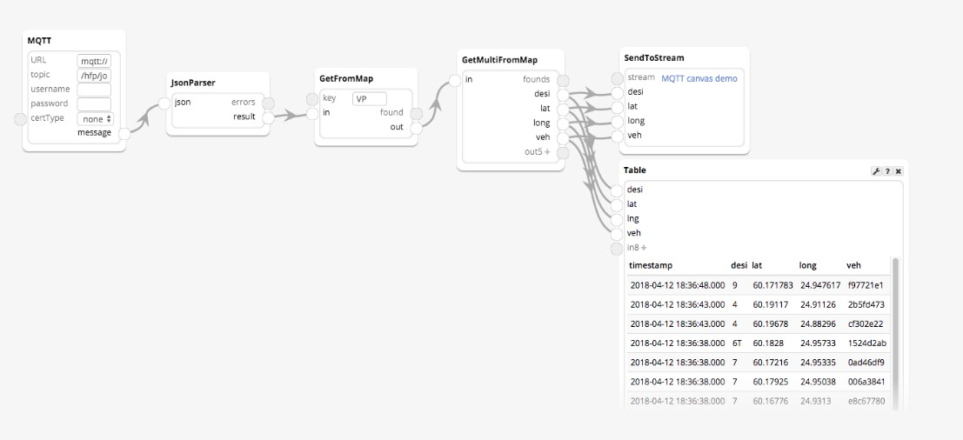Focus the MQTT password field

pos(94,104)
